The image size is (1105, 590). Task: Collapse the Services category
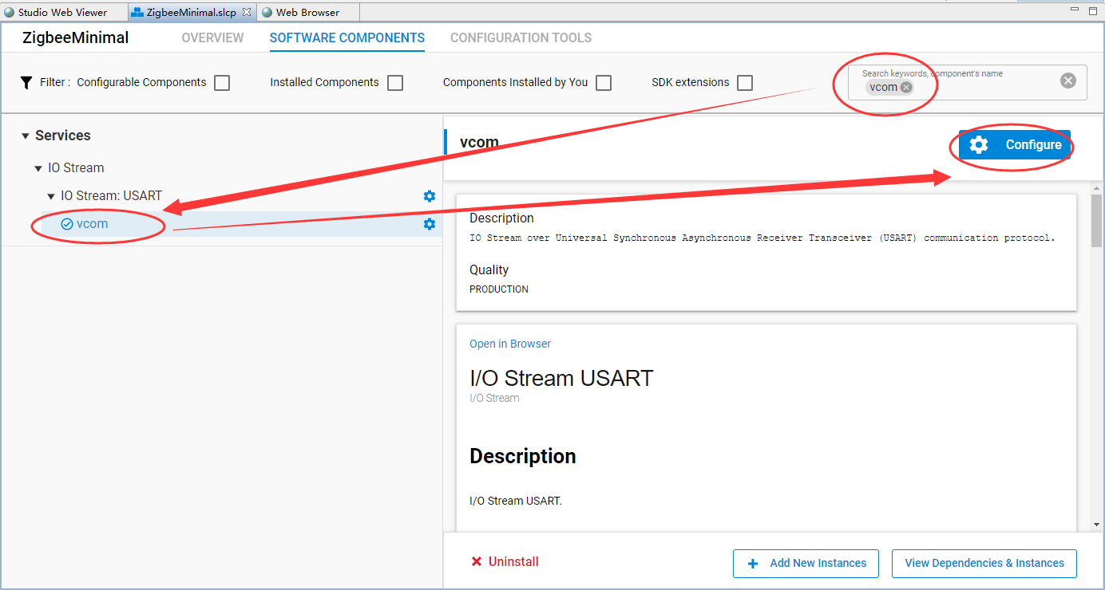(26, 136)
